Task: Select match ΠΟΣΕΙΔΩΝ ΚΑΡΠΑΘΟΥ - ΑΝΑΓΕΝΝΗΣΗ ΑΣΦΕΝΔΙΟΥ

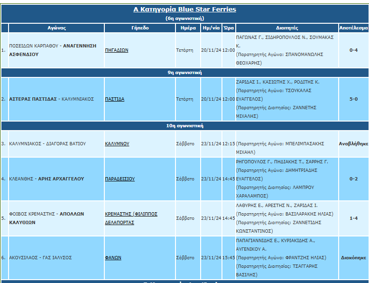Action: tap(56, 50)
